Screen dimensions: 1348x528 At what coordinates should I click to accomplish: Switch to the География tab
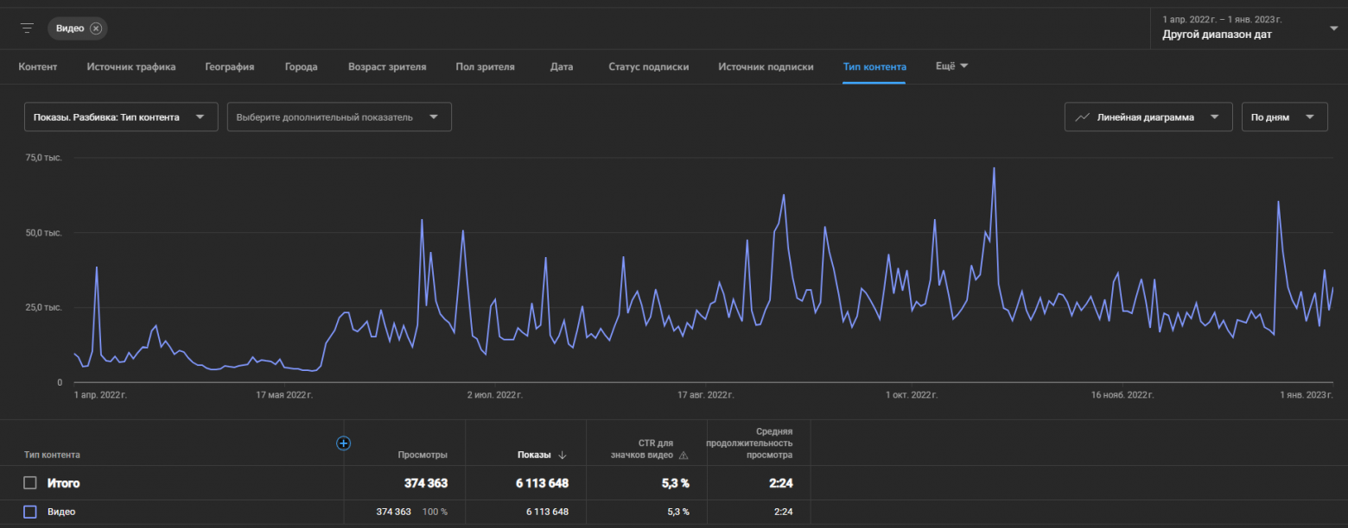230,66
